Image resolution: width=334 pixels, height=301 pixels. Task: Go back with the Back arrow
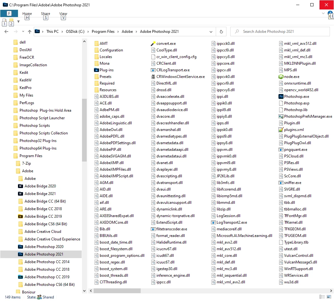click(x=6, y=32)
